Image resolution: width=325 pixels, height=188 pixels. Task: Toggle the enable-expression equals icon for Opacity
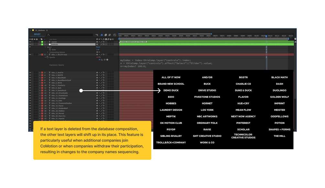[100, 60]
